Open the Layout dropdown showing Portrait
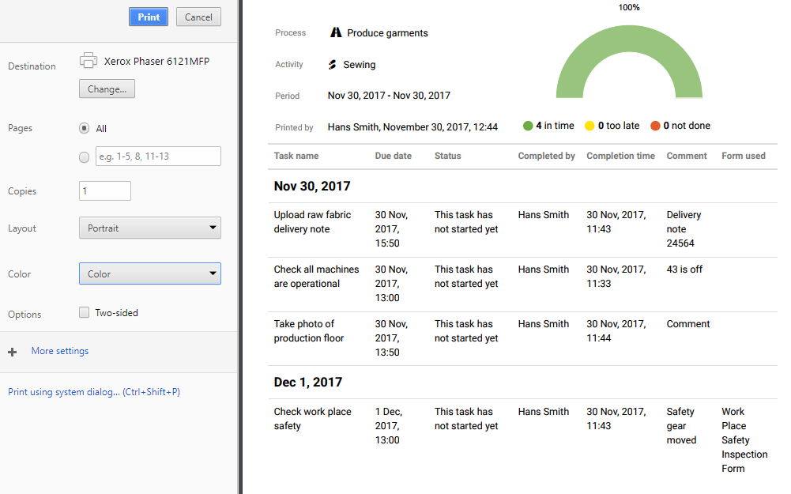 pos(150,228)
